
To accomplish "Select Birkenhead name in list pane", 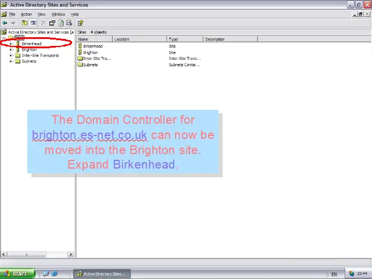I will [93, 46].
